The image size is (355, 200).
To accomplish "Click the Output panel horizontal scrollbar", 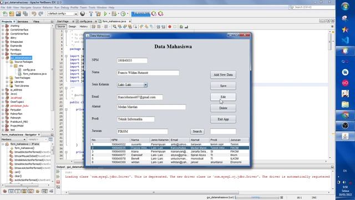I will click(x=154, y=193).
